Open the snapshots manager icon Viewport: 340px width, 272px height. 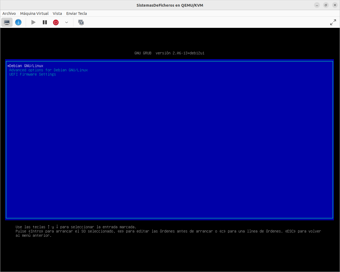[81, 23]
